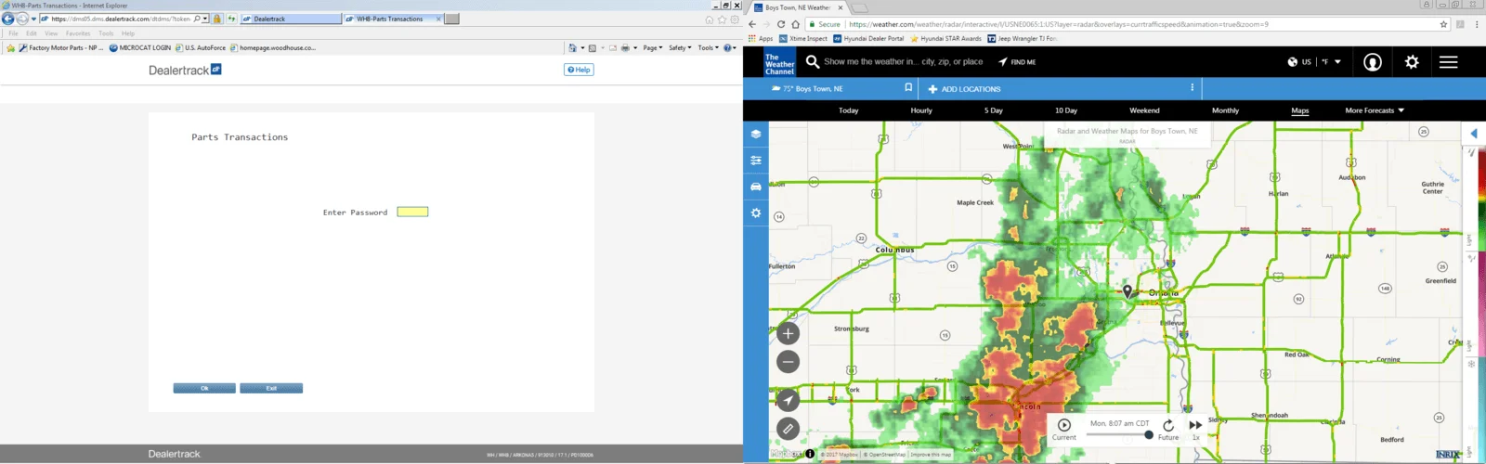The width and height of the screenshot is (1486, 464).
Task: Click The Weather Channel logo
Action: pos(779,62)
